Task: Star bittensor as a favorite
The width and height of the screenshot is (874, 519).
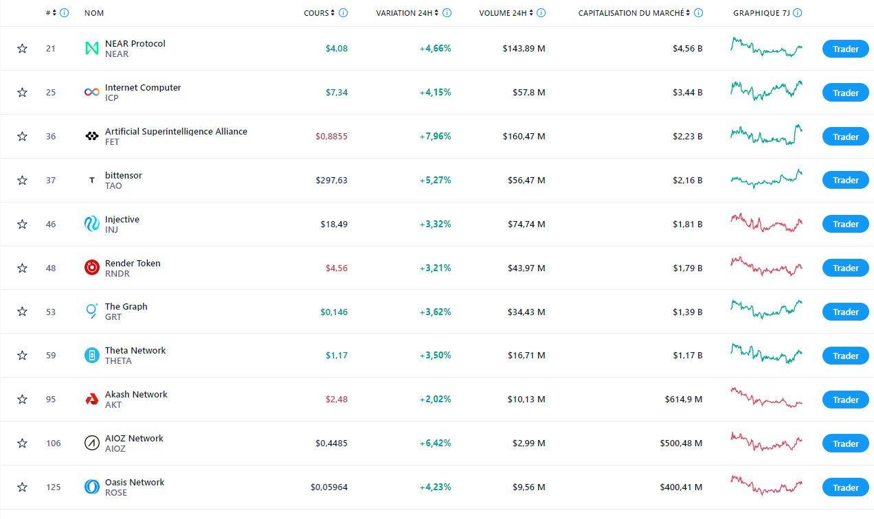Action: click(22, 181)
